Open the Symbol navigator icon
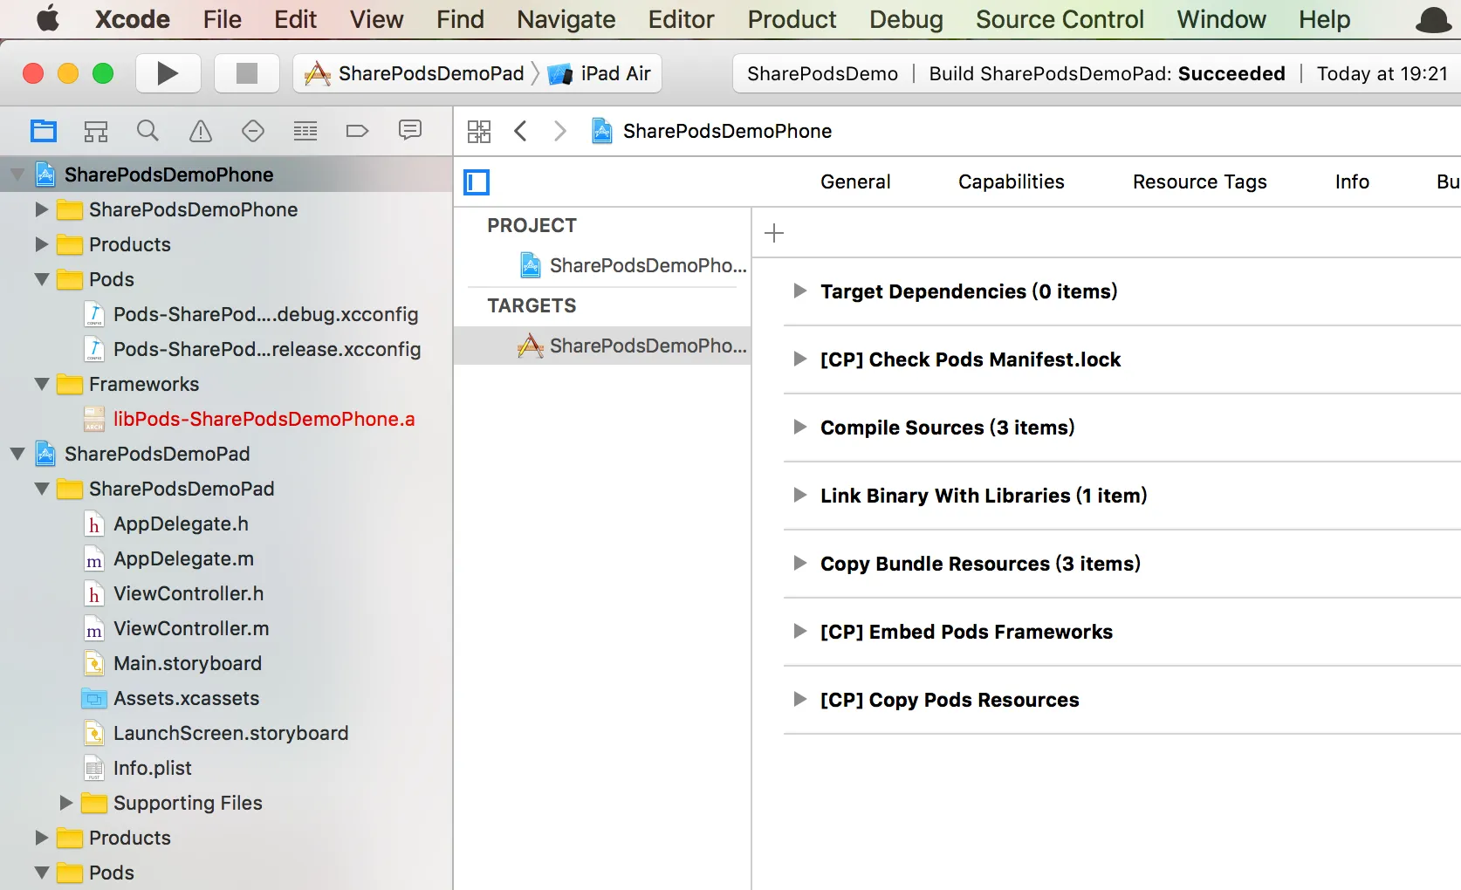1461x890 pixels. pyautogui.click(x=96, y=131)
